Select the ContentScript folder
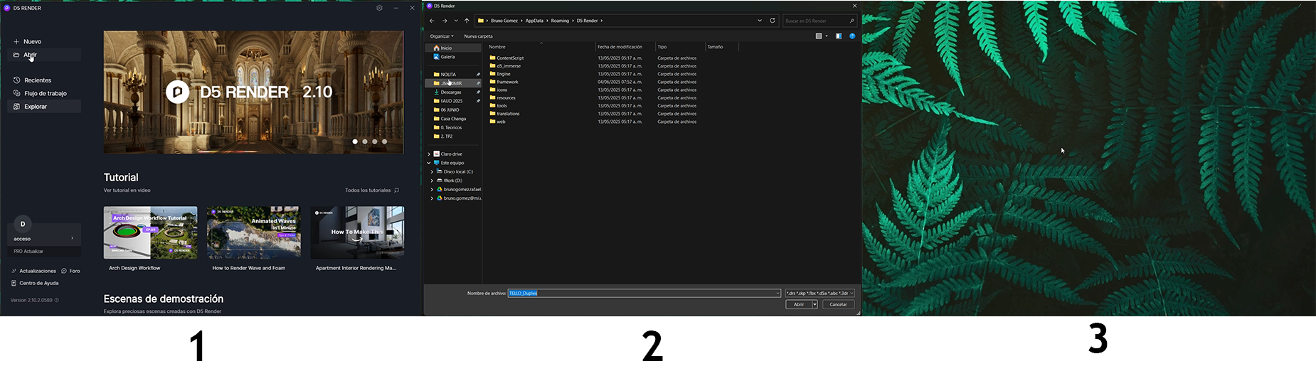This screenshot has width=1316, height=376. pos(506,58)
